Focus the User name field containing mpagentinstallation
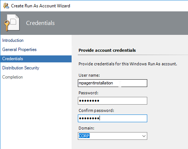This screenshot has width=188, height=149. tap(112, 83)
